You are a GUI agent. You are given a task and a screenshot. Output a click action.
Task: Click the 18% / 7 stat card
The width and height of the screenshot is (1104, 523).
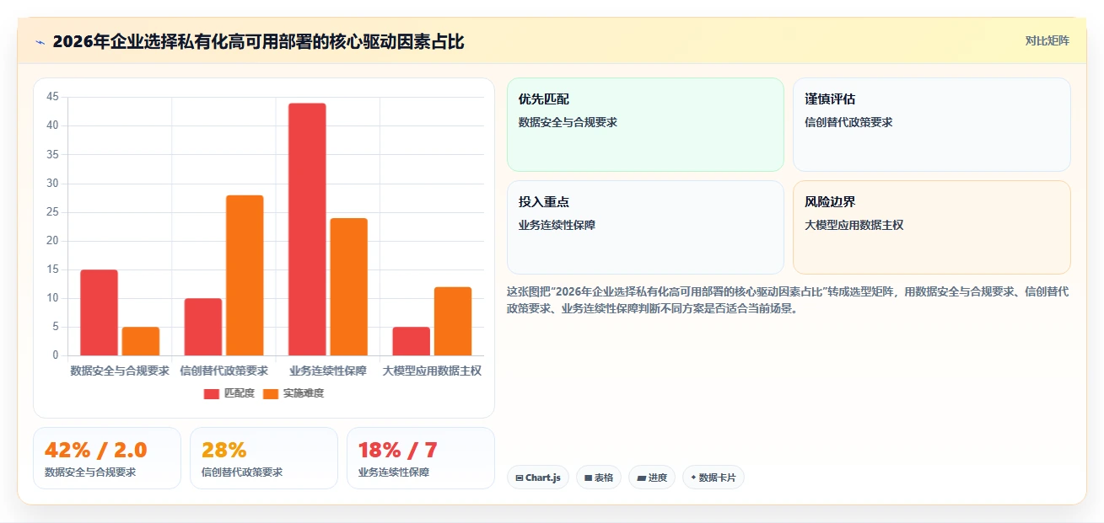pyautogui.click(x=421, y=458)
